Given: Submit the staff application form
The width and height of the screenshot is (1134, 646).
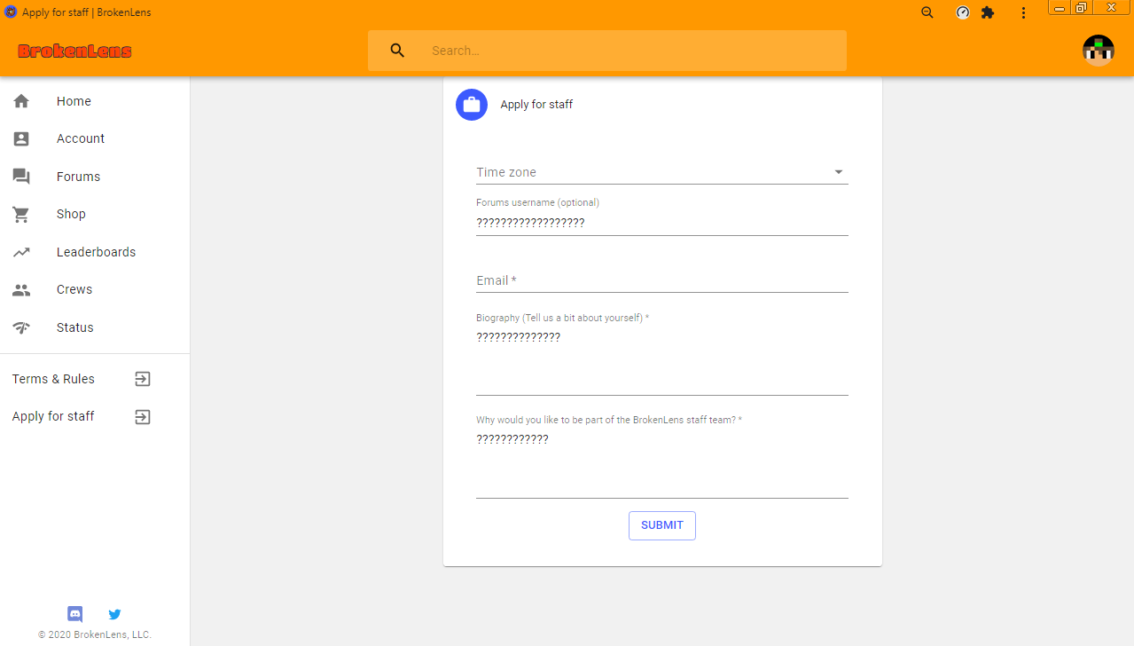Looking at the screenshot, I should 661,525.
